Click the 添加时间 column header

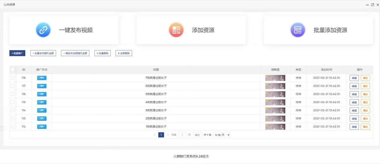click(x=326, y=70)
